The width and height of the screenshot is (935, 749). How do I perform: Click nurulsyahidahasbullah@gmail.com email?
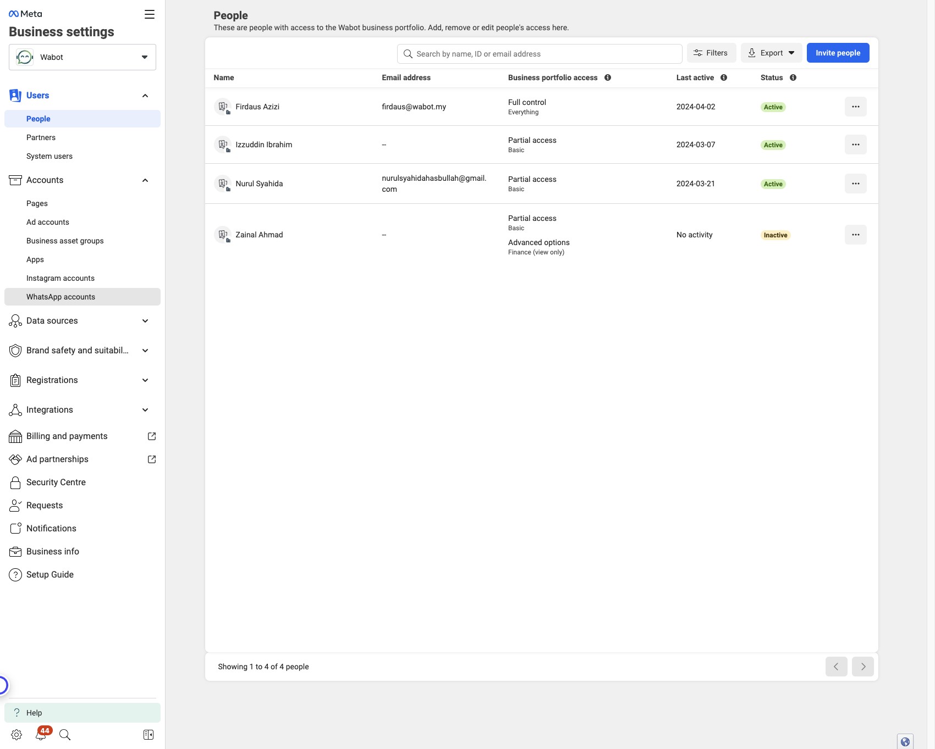(434, 184)
